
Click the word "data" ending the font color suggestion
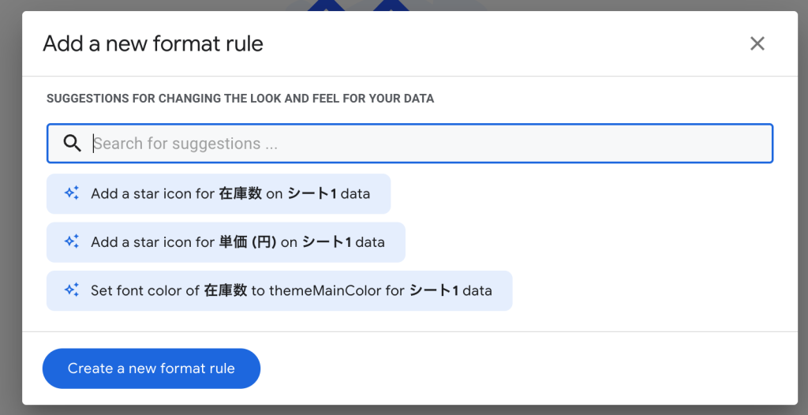477,291
